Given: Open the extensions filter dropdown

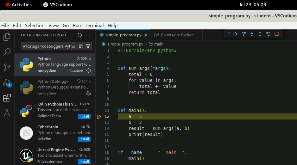Looking at the screenshot, I should pyautogui.click(x=88, y=46).
